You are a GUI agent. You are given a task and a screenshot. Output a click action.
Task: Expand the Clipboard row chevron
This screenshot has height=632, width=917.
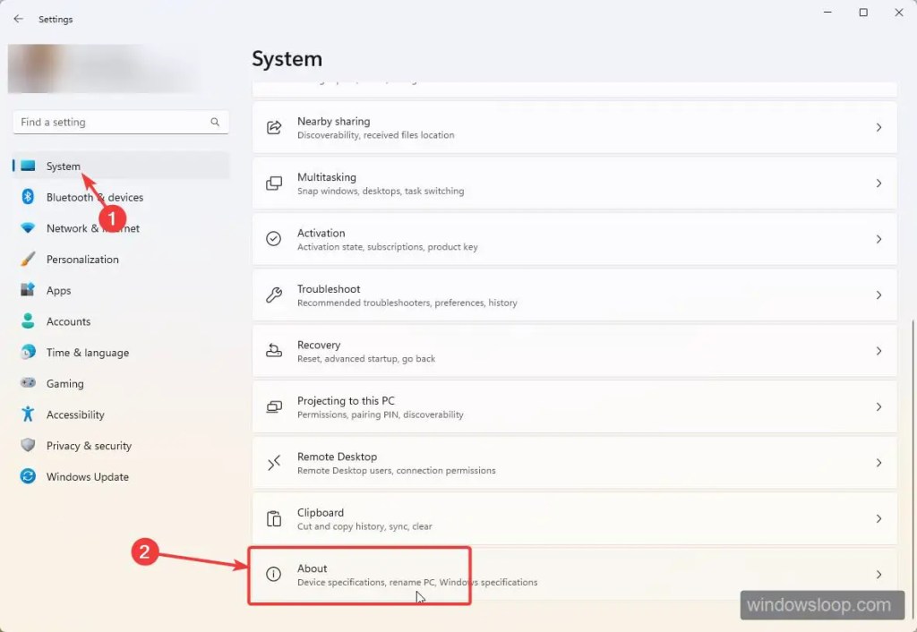click(x=878, y=519)
